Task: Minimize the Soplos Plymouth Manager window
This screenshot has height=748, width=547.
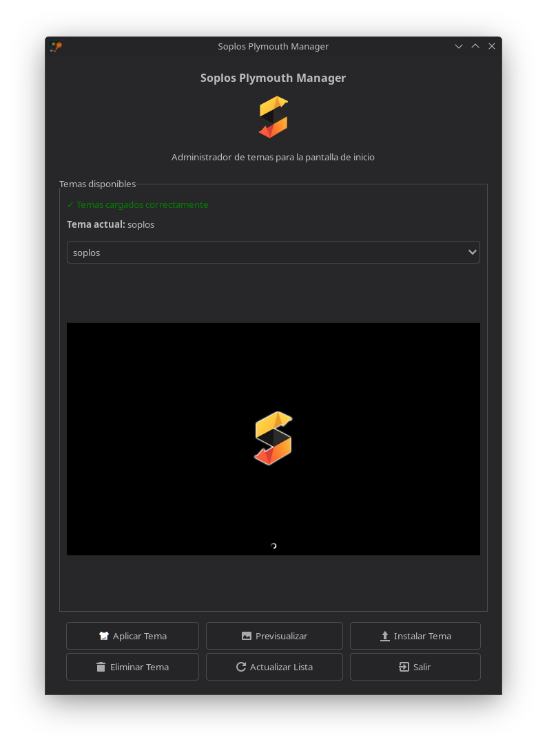Action: tap(459, 46)
